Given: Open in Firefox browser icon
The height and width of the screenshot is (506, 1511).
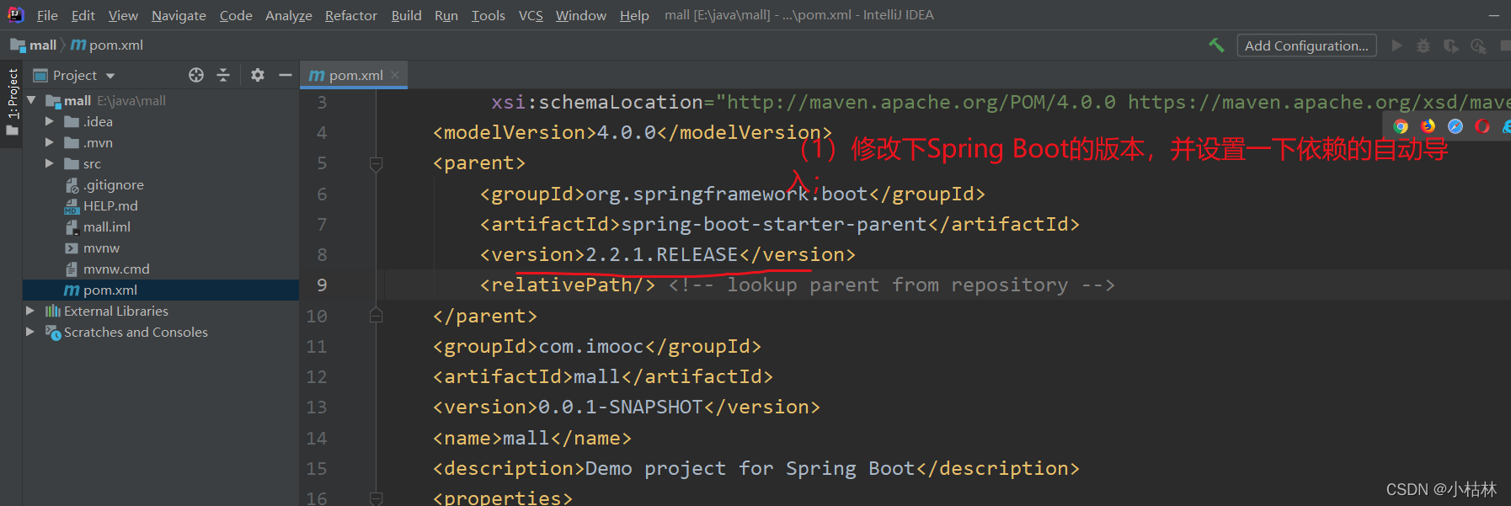Looking at the screenshot, I should coord(1428,126).
